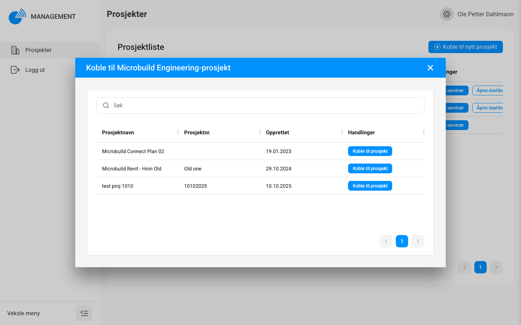
Task: Open Prosjekter in the sidebar menu
Action: [50, 50]
